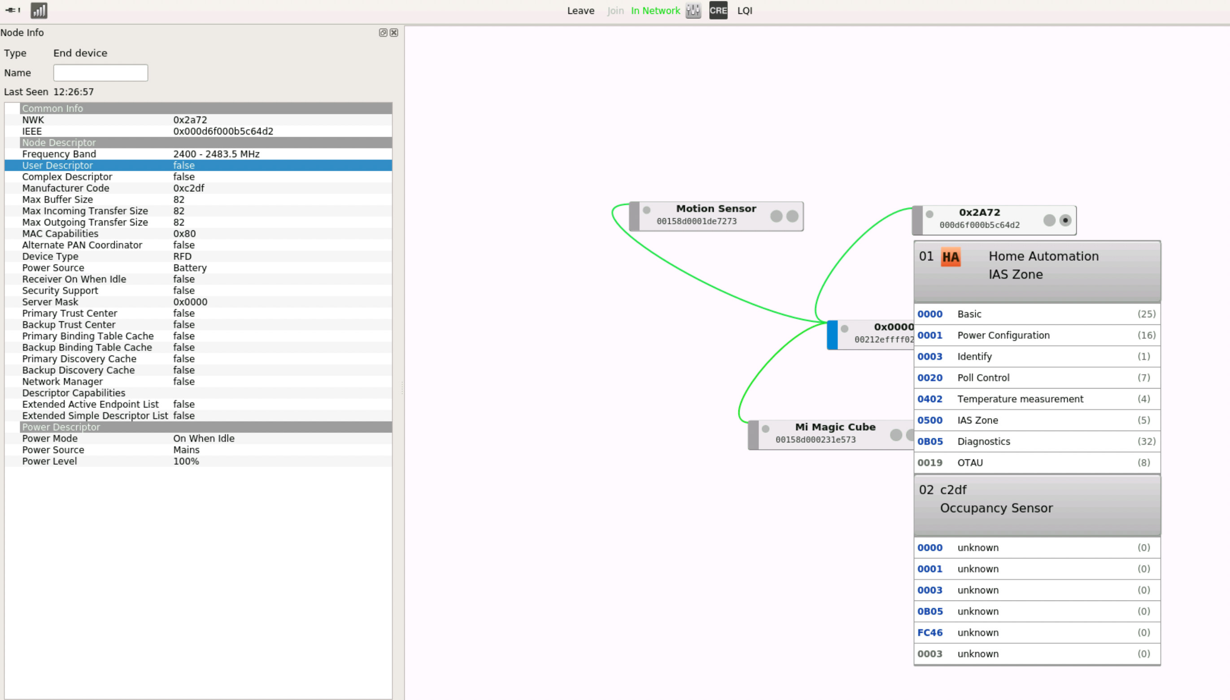The image size is (1230, 700).
Task: Click the Name input field
Action: [100, 73]
